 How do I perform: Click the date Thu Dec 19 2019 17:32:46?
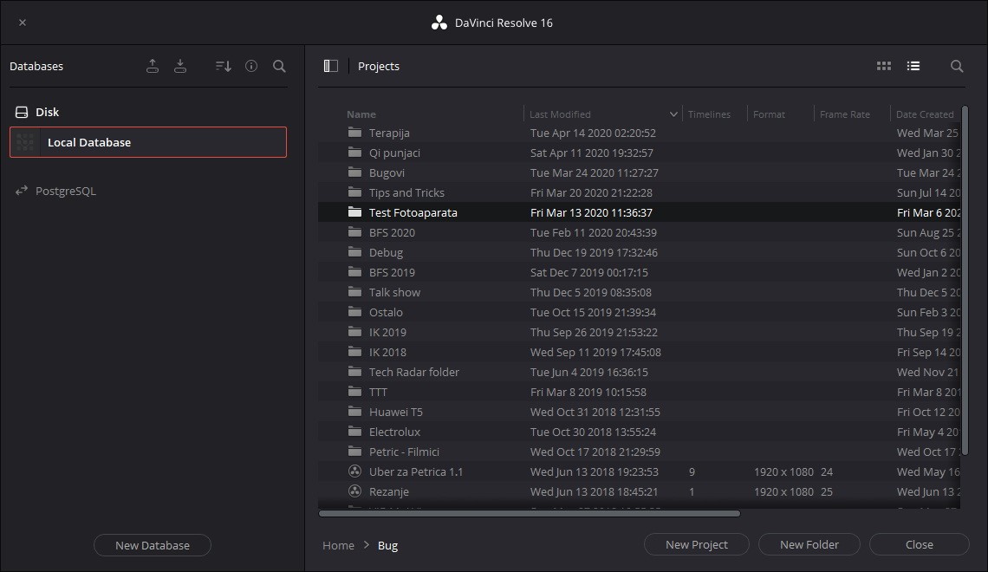(x=594, y=252)
